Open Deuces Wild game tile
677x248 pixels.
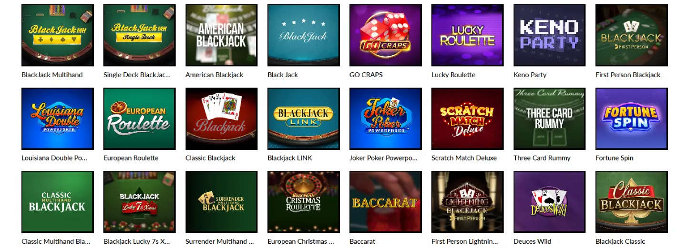[x=550, y=202]
